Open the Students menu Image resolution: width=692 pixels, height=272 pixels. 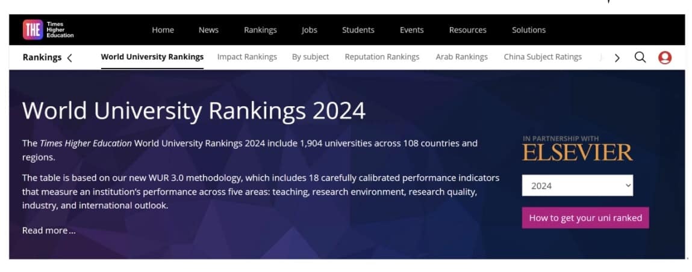(x=358, y=30)
